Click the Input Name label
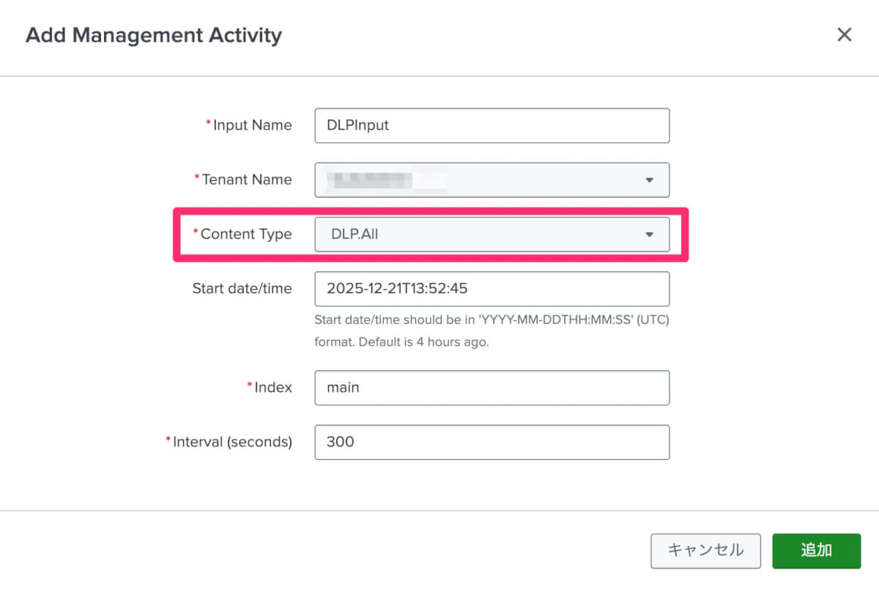 coord(252,125)
